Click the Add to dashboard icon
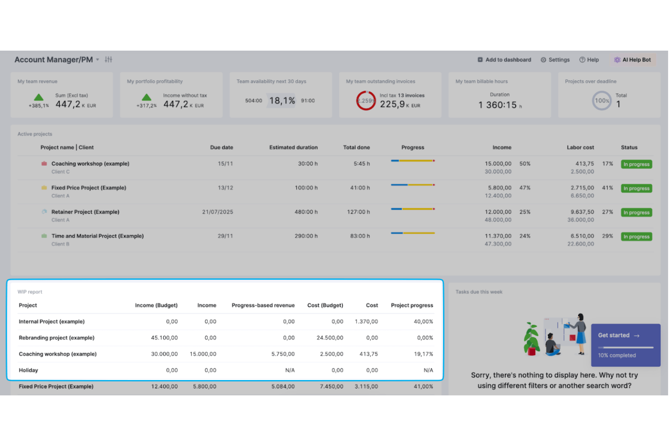The height and width of the screenshot is (446, 669). [x=480, y=59]
